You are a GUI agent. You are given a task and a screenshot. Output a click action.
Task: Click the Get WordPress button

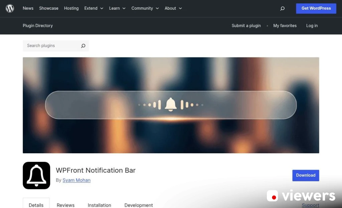click(316, 8)
